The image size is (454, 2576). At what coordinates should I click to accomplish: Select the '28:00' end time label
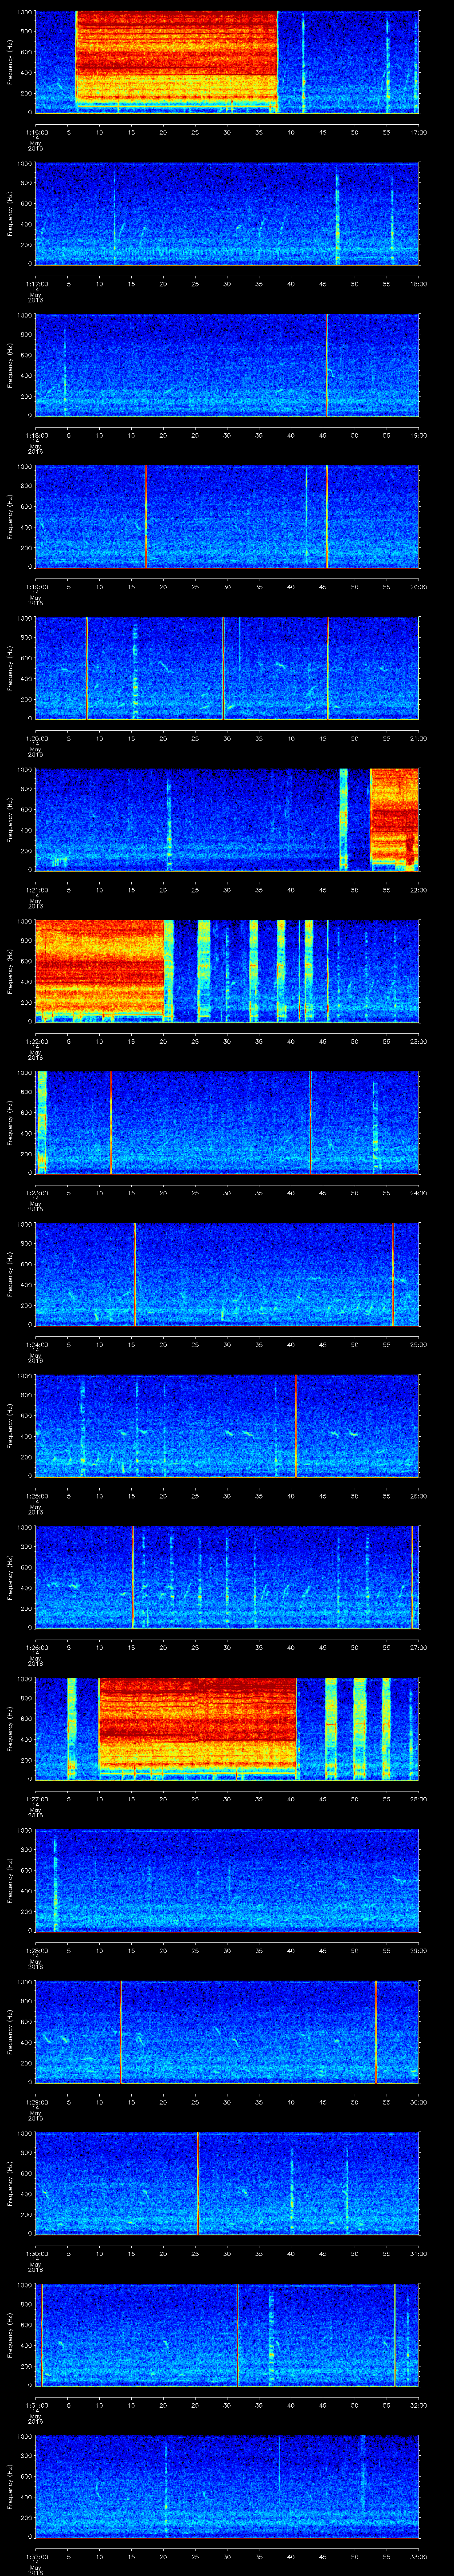click(x=418, y=1798)
